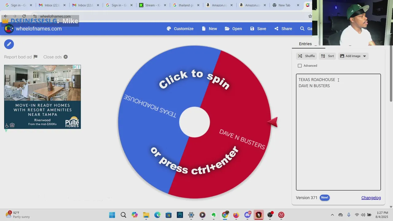Click the TEXAS ROADHOUSE entry line

click(x=317, y=79)
